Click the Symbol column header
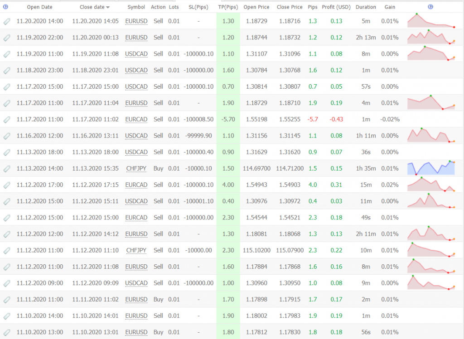Image resolution: width=464 pixels, height=339 pixels. click(136, 7)
